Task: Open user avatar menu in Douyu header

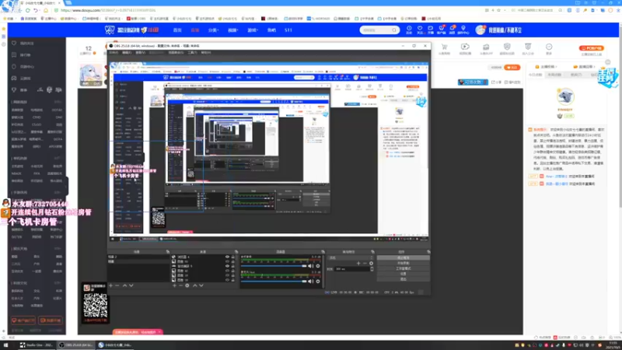Action: click(480, 30)
